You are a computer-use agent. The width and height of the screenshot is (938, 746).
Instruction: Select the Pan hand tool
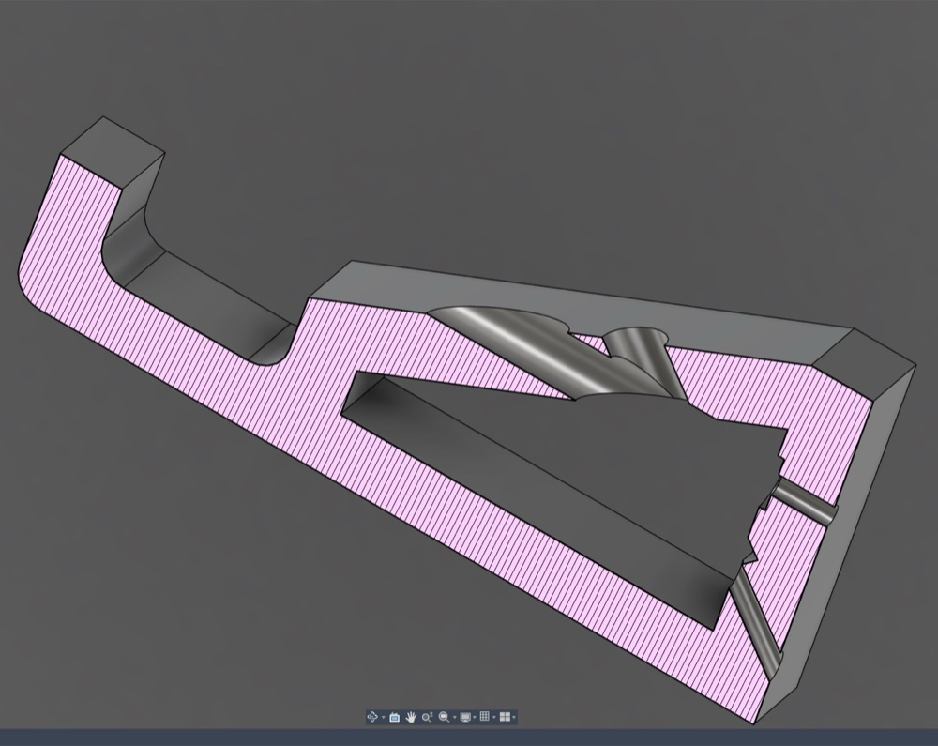(x=411, y=717)
